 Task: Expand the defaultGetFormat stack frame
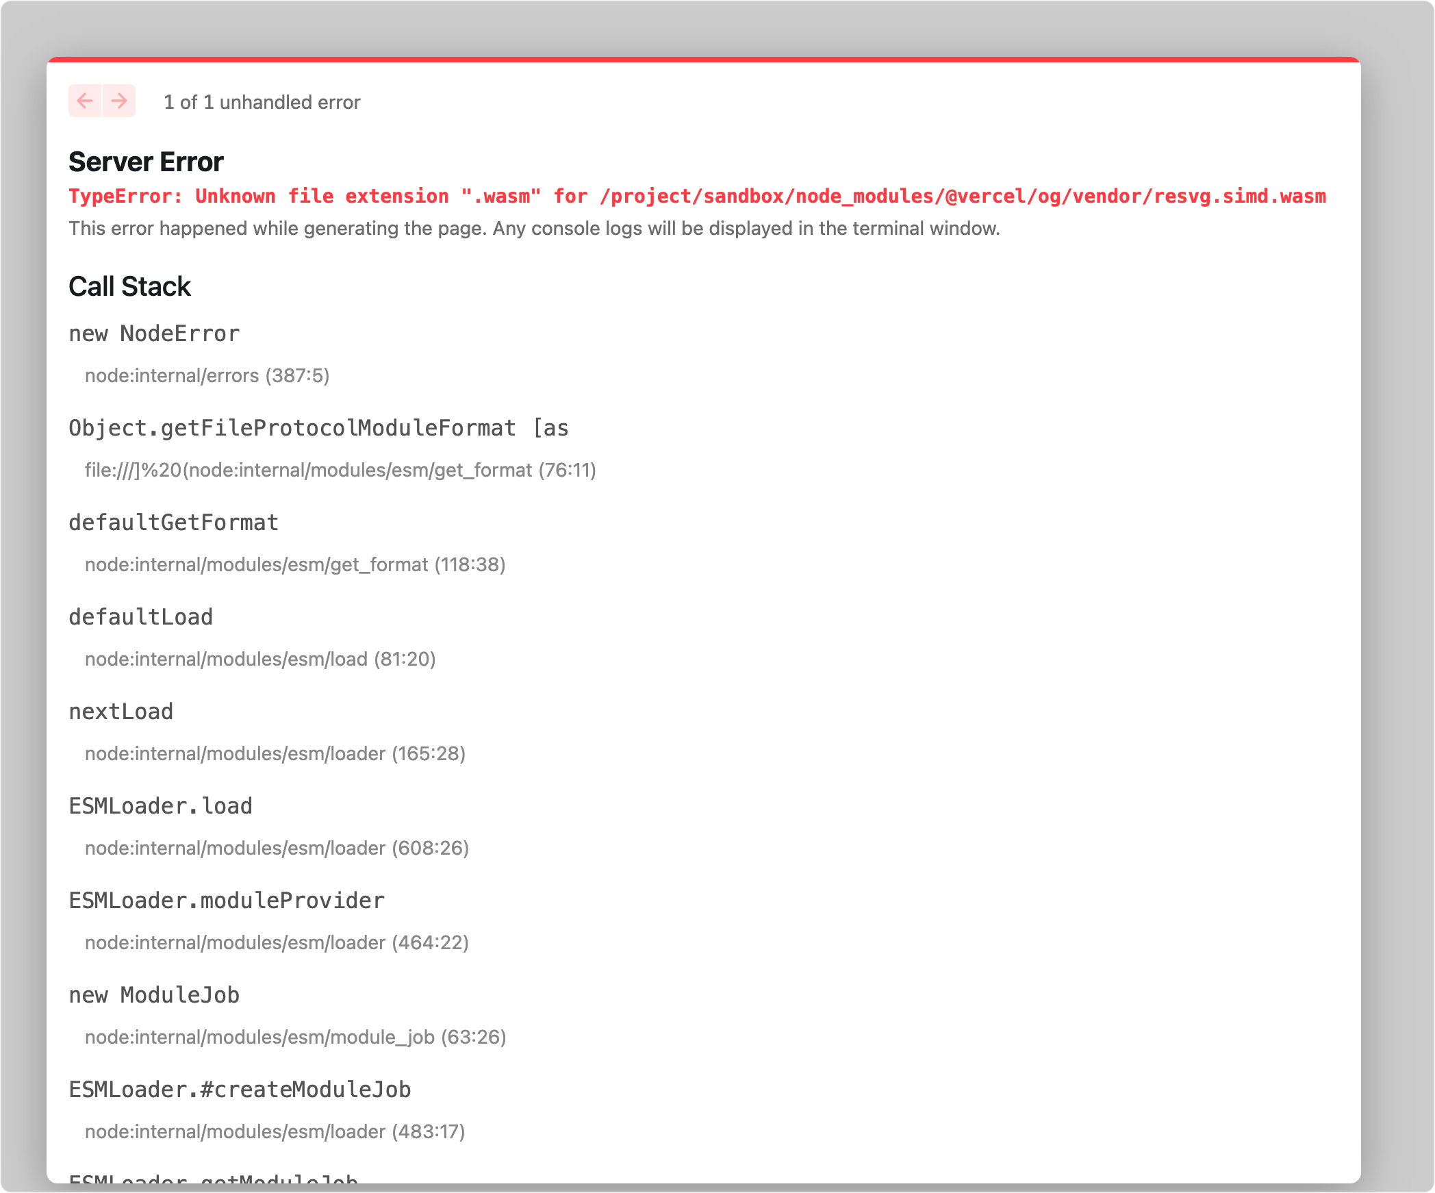coord(173,523)
